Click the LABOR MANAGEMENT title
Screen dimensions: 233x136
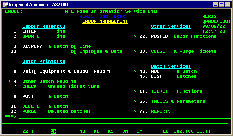(x=105, y=21)
